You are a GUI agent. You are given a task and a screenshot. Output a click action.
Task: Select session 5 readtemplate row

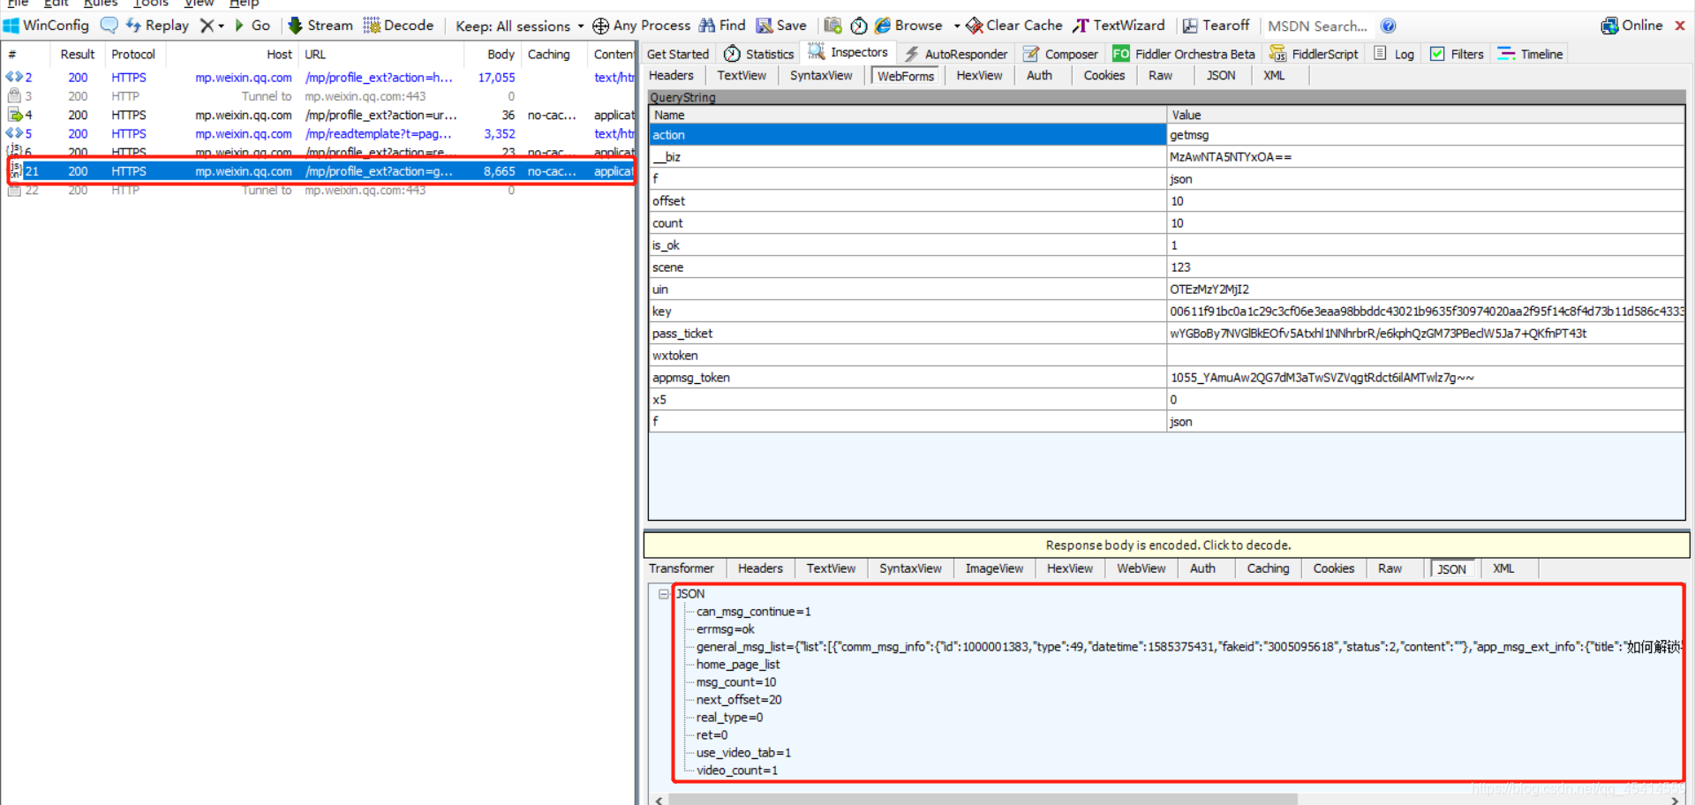(318, 133)
